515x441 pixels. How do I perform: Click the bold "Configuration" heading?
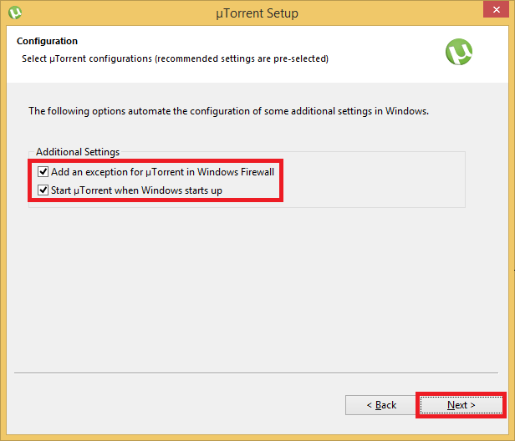click(x=47, y=41)
